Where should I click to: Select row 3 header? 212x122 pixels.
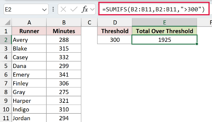pyautogui.click(x=6, y=49)
